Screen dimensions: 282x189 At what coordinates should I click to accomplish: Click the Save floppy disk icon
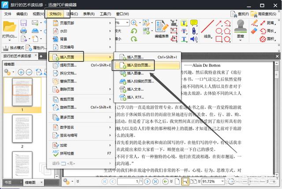coord(23,23)
